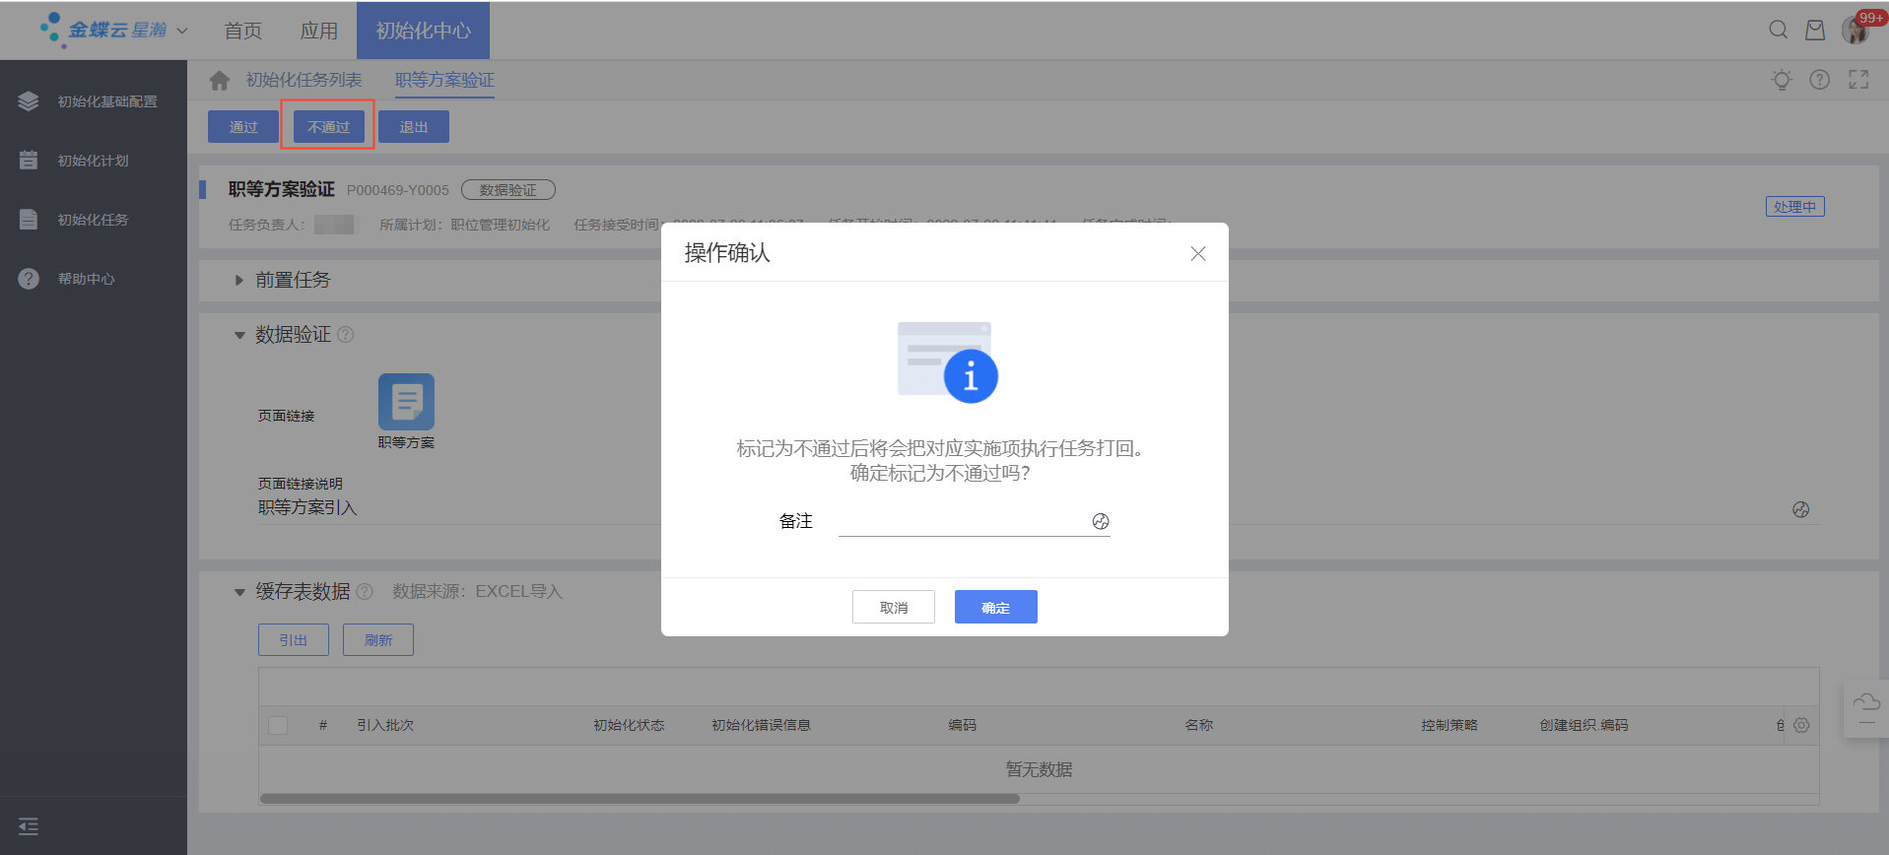This screenshot has width=1889, height=855.
Task: Click the lightbulb tips icon
Action: [1781, 80]
